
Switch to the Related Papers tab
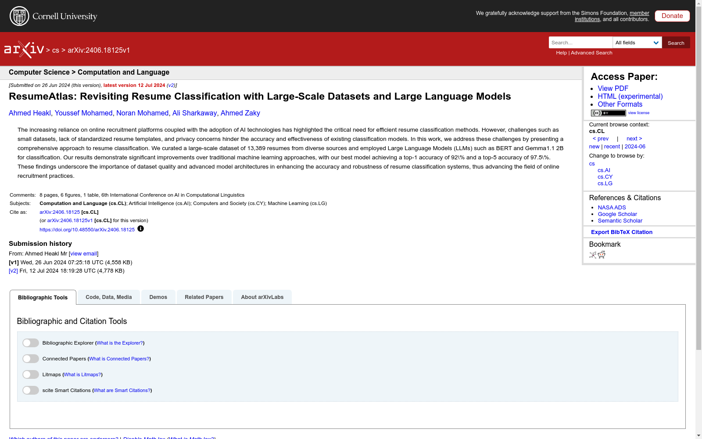click(204, 297)
